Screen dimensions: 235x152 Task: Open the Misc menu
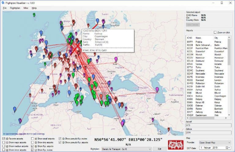26,8
